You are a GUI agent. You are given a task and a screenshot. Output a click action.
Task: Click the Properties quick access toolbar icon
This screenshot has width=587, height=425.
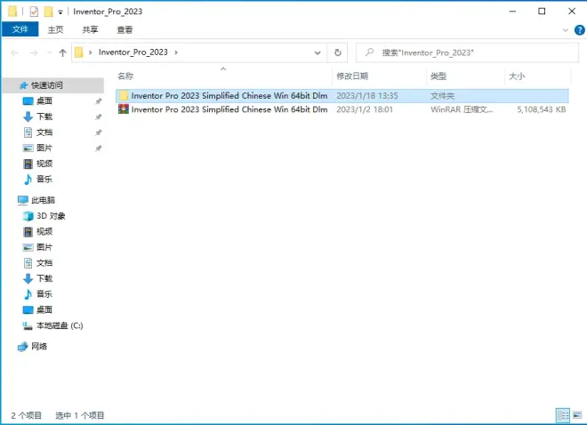coord(34,12)
